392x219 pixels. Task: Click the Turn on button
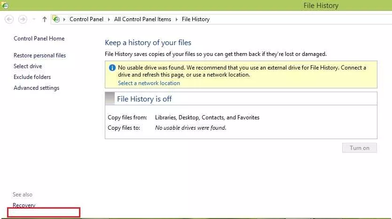coord(360,148)
